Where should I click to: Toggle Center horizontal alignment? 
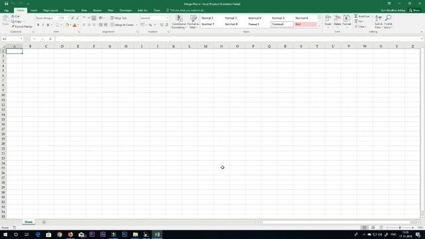point(89,25)
